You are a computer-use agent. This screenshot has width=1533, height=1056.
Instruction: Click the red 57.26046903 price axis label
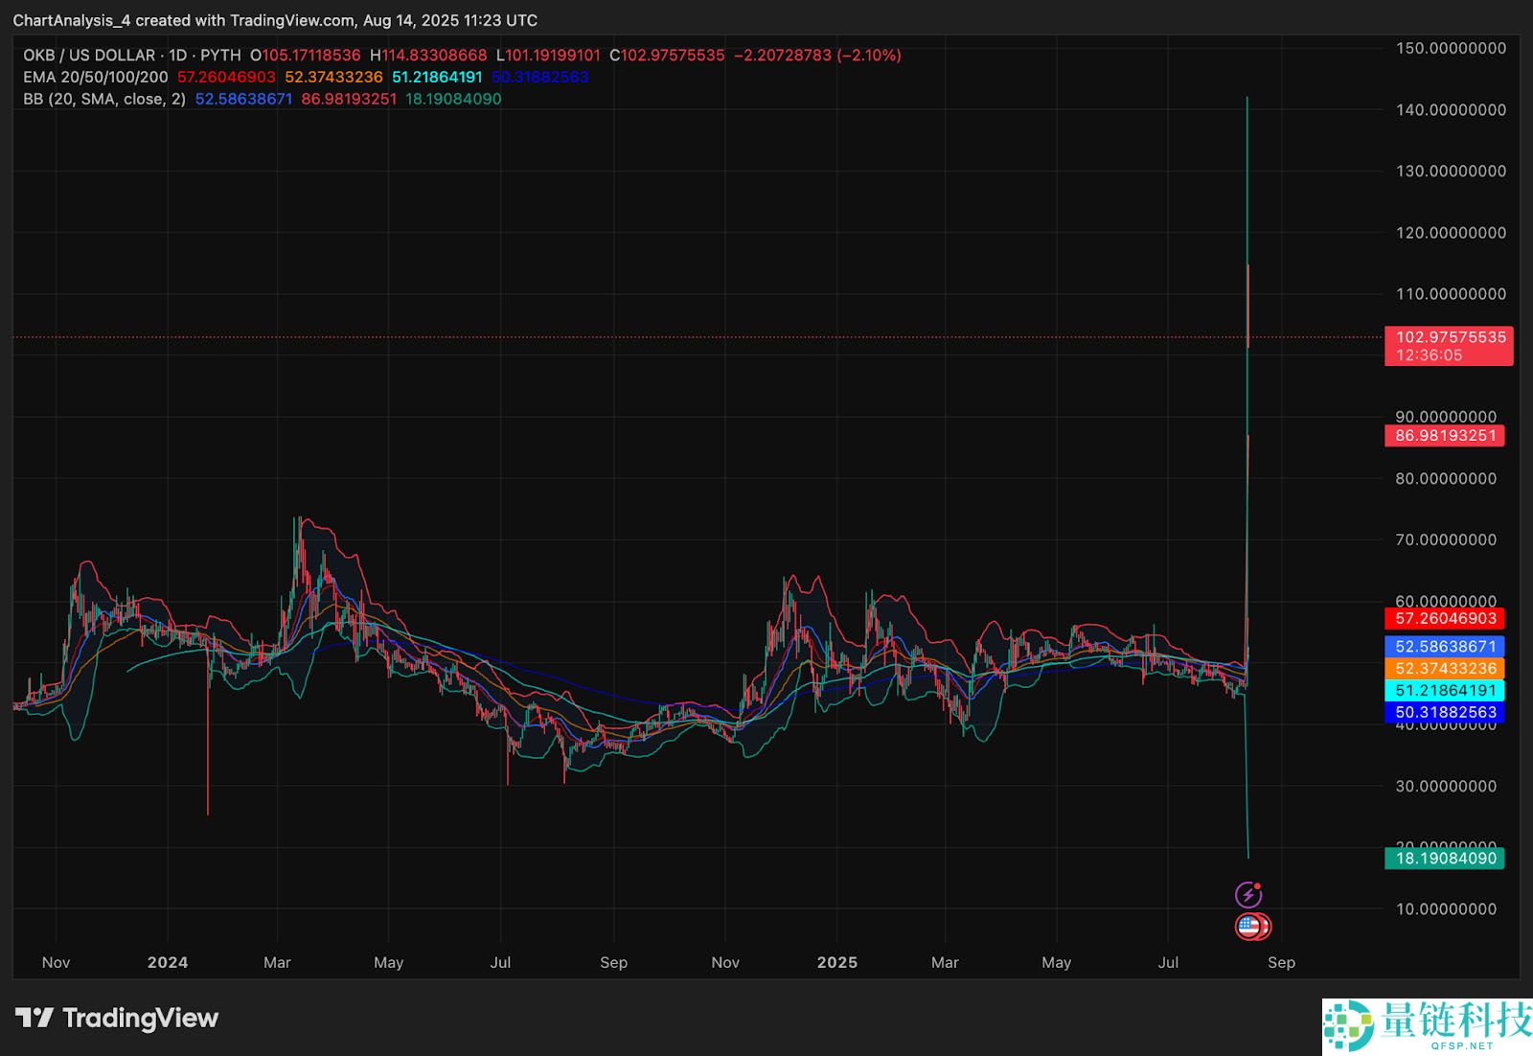coord(1445,619)
